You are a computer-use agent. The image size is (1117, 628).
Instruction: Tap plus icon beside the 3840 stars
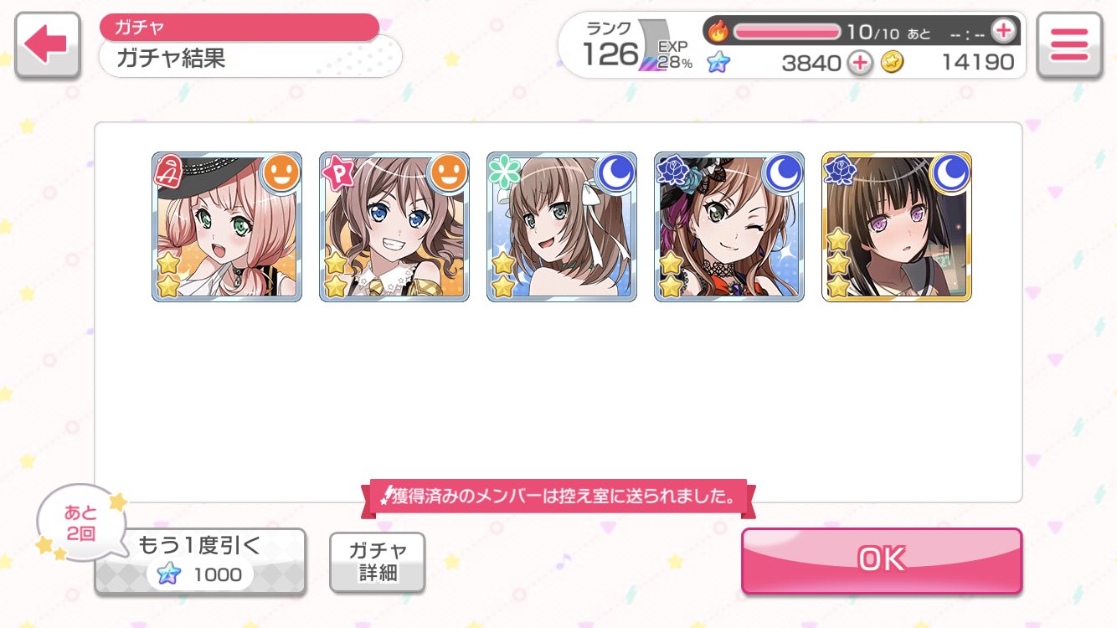click(x=860, y=62)
